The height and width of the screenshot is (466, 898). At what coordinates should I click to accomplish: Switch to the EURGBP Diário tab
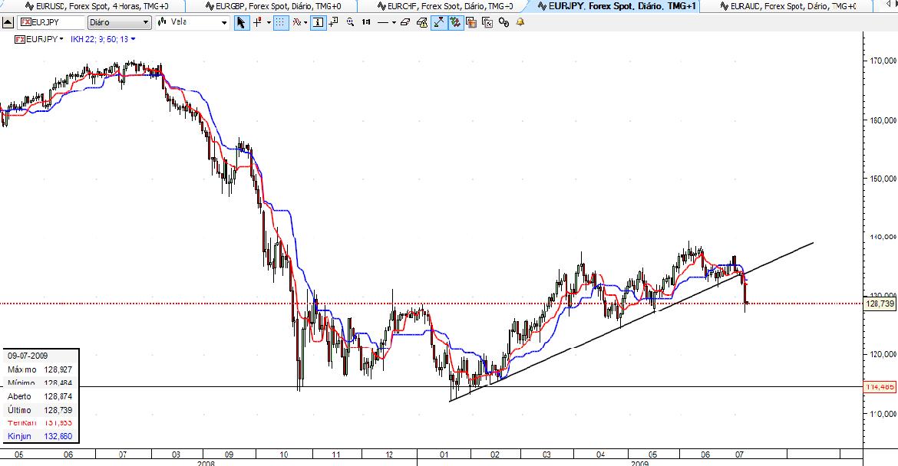pyautogui.click(x=273, y=6)
